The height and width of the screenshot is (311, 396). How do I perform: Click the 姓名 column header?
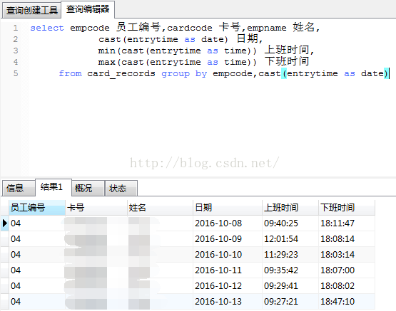160,208
